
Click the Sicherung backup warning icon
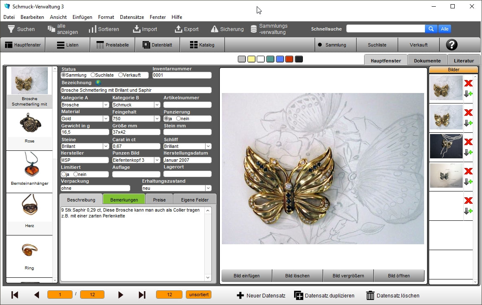[x=214, y=29]
